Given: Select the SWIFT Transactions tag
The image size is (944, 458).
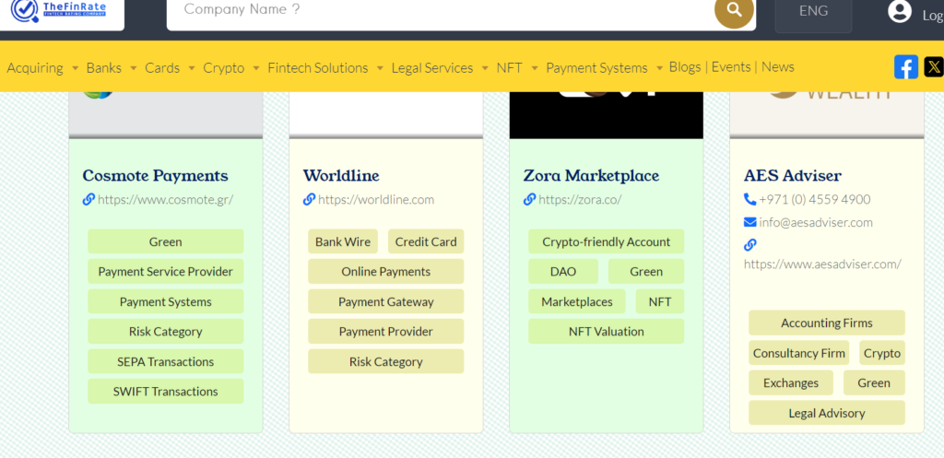Looking at the screenshot, I should coord(165,392).
